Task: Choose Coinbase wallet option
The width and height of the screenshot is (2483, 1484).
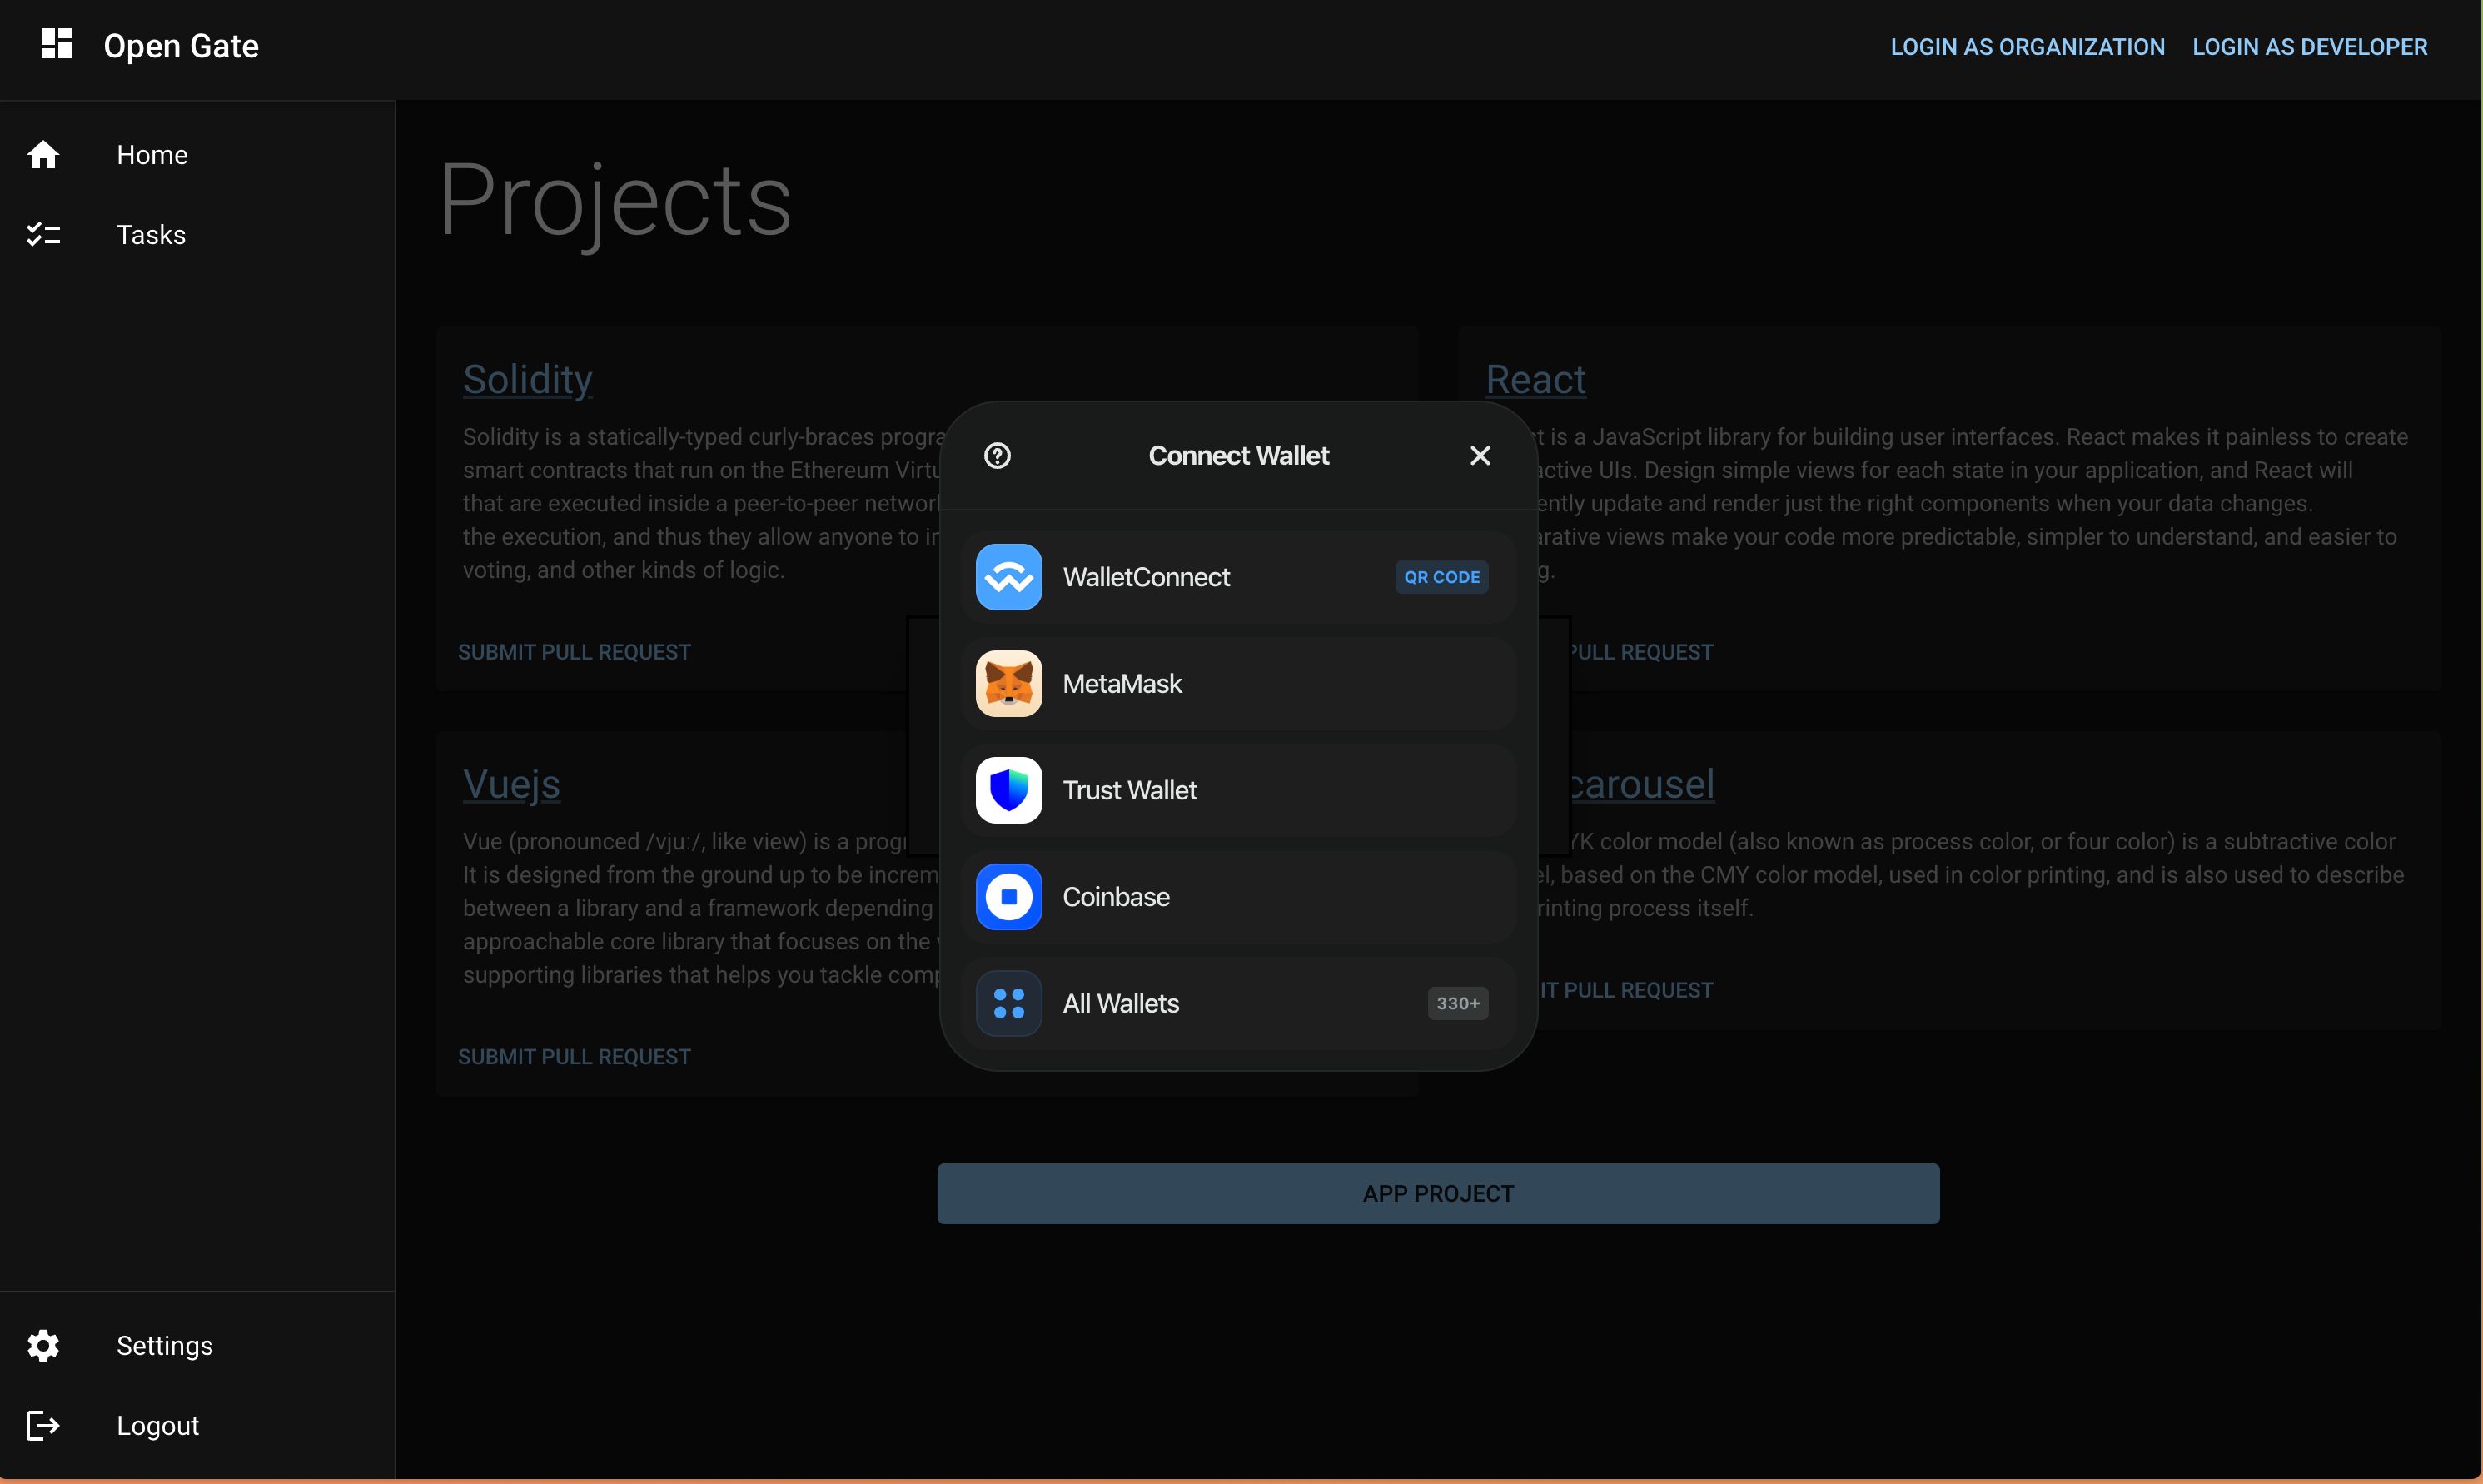Action: 1238,897
